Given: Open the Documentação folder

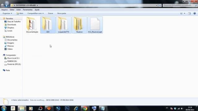Looking at the screenshot, I should (32, 25).
